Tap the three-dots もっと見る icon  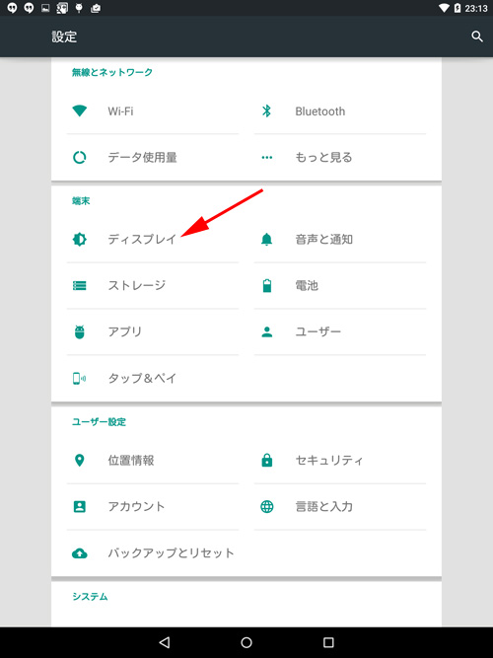pos(267,158)
